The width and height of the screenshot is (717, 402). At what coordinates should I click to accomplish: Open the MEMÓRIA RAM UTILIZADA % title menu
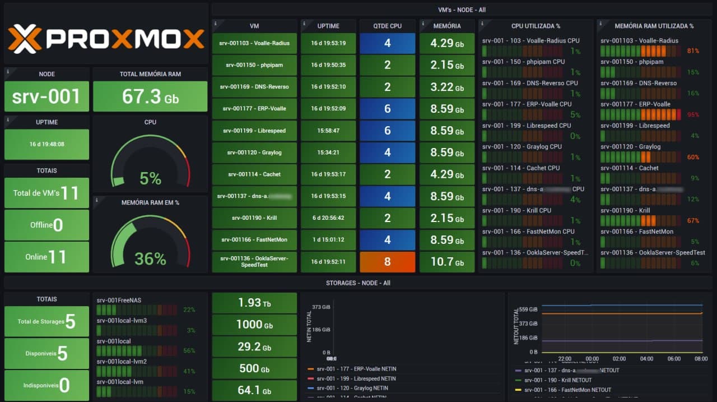coord(654,26)
